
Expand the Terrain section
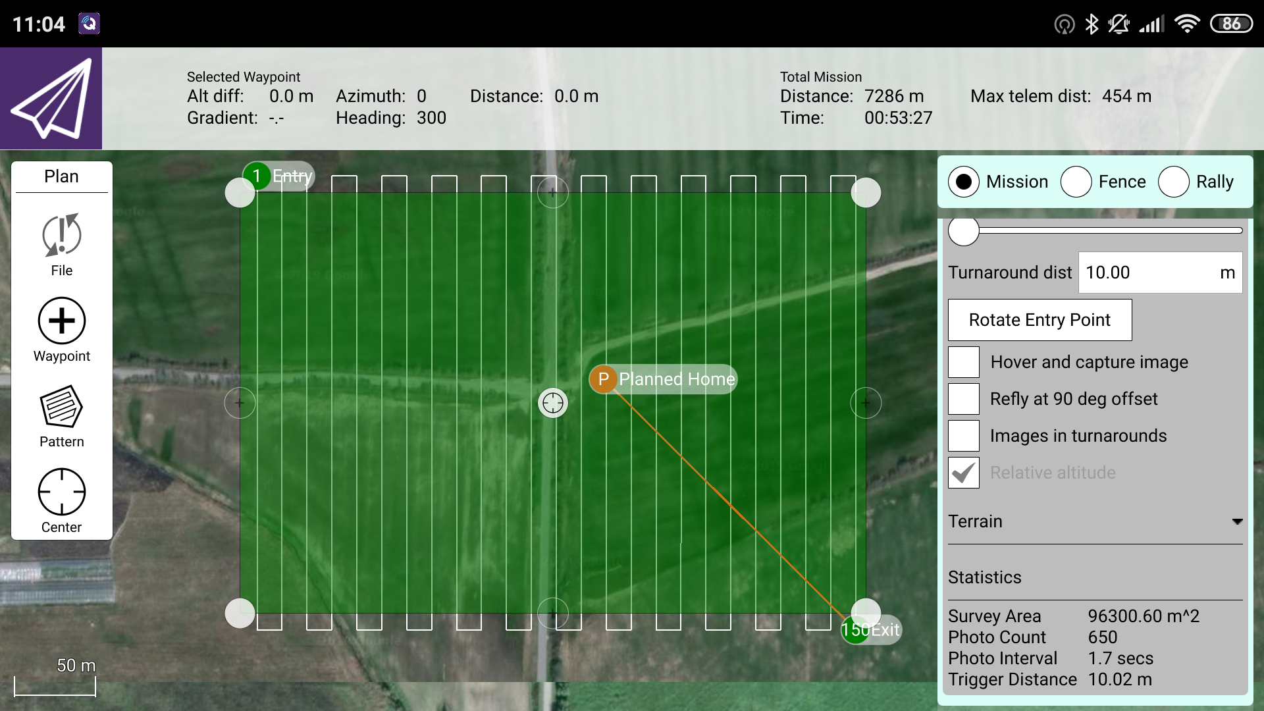(1095, 521)
